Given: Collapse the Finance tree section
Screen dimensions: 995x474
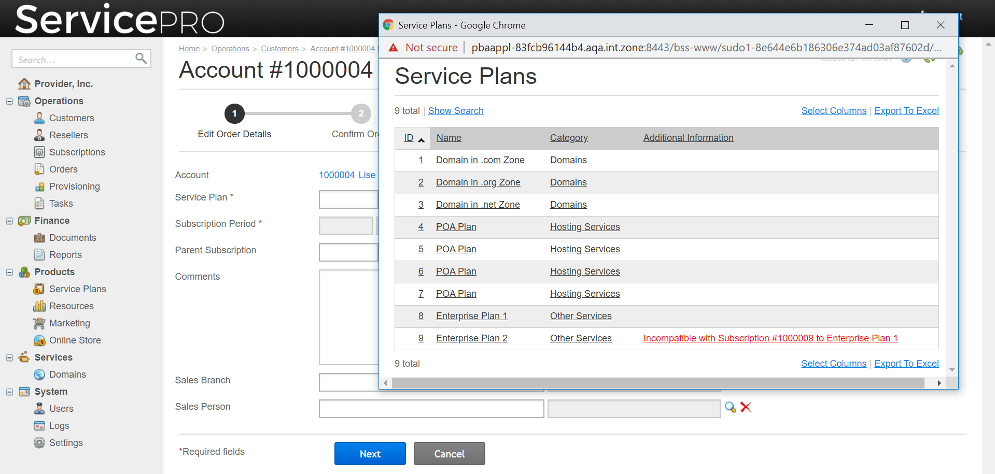Looking at the screenshot, I should coord(9,221).
